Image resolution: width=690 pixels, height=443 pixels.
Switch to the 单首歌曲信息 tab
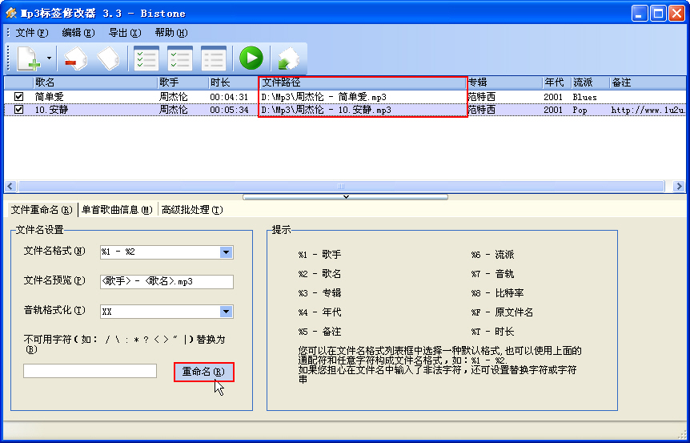tap(117, 210)
